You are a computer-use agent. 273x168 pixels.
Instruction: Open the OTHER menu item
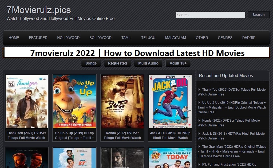tap(202, 38)
